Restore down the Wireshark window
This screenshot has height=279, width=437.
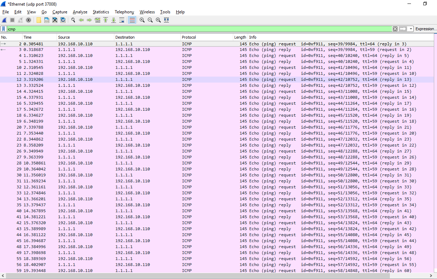pyautogui.click(x=425, y=4)
